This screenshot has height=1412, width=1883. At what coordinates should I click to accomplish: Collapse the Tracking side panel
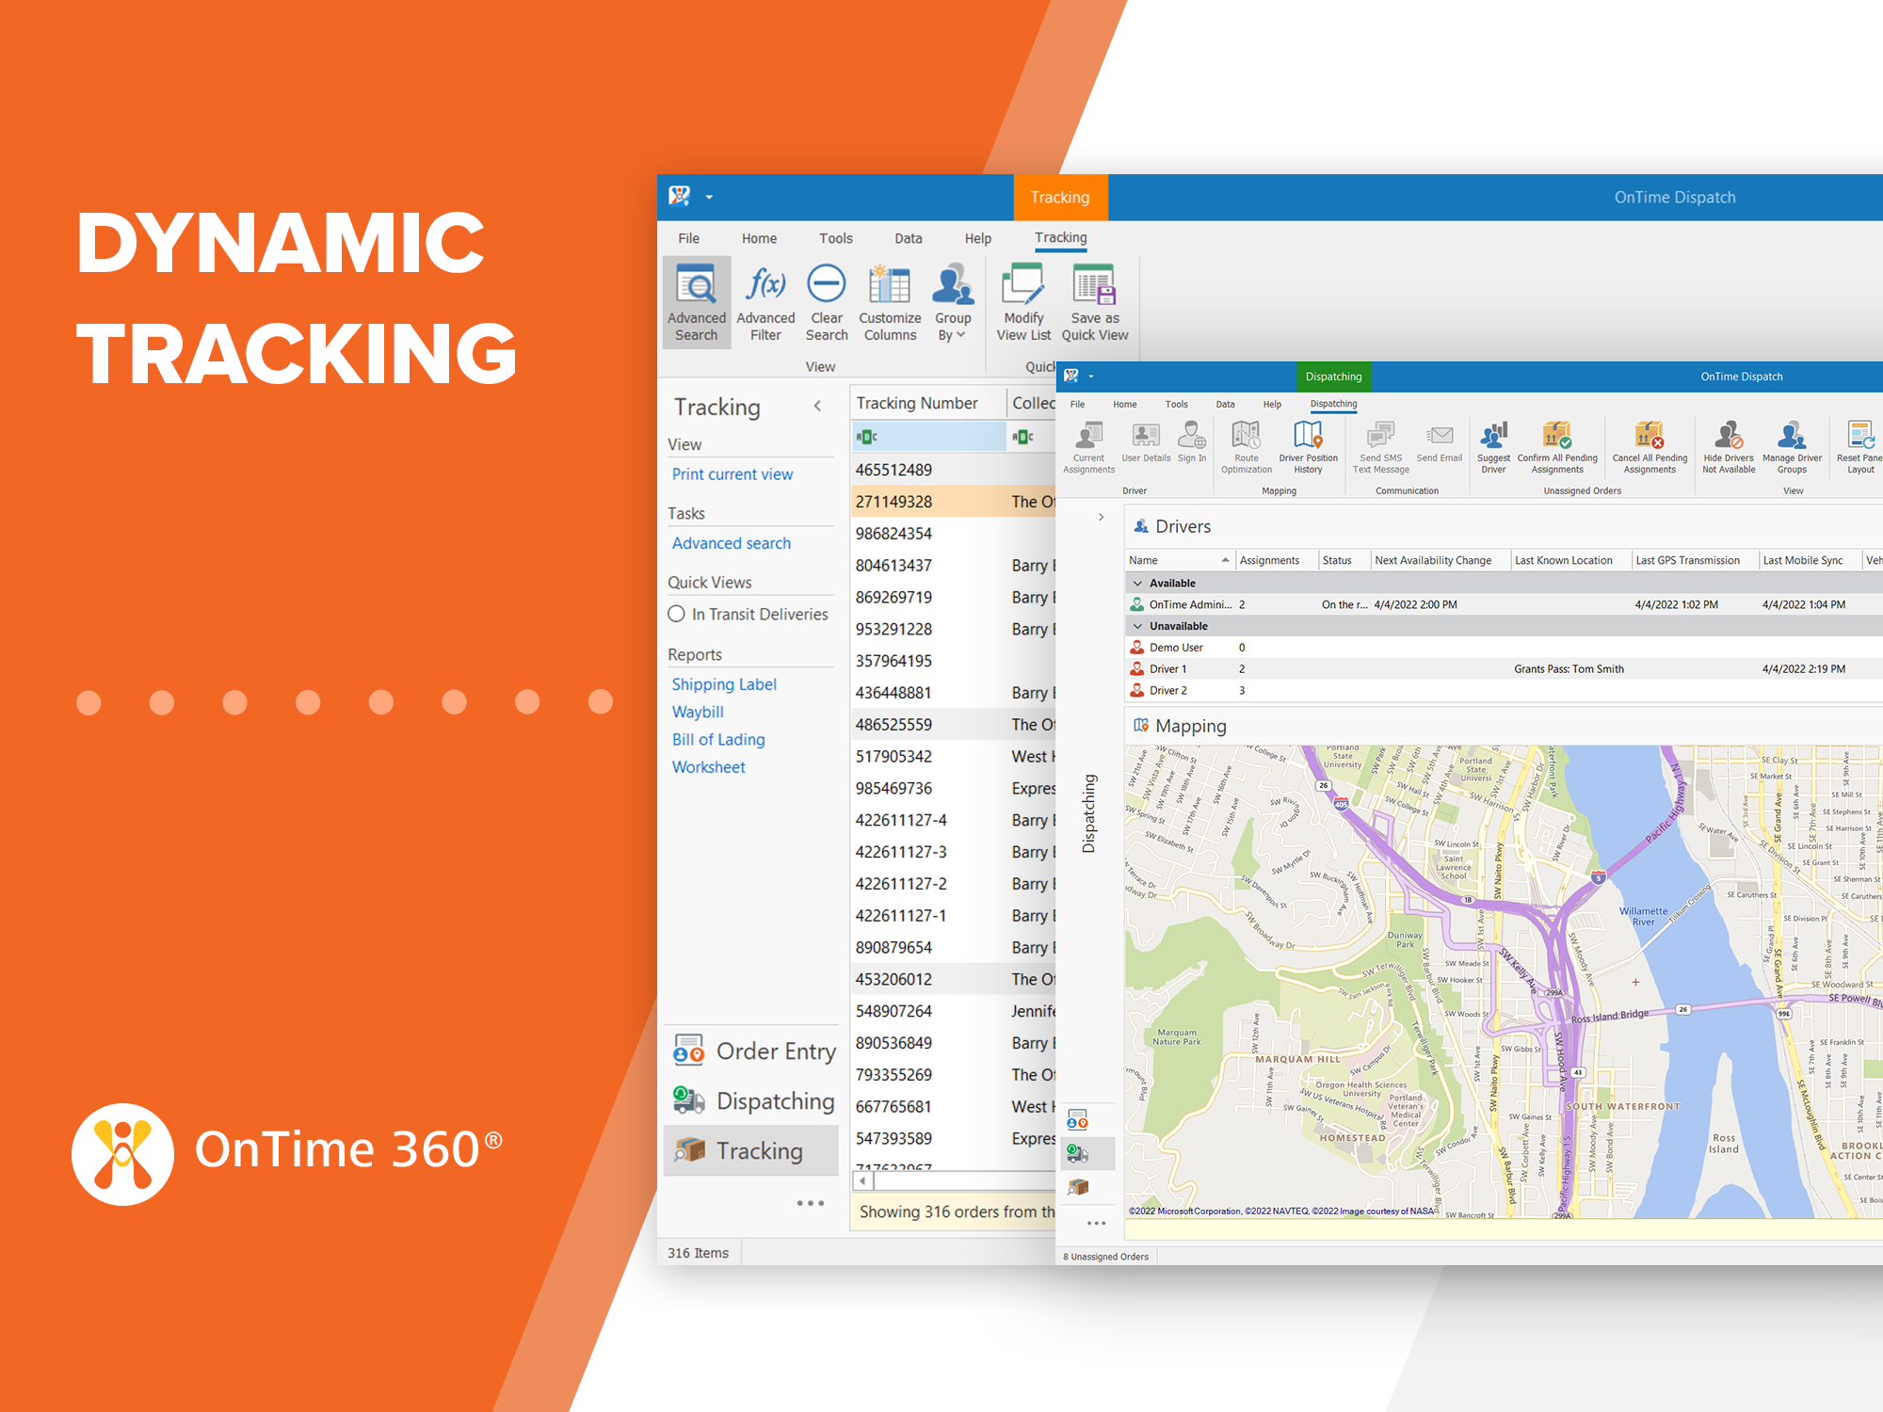(817, 406)
